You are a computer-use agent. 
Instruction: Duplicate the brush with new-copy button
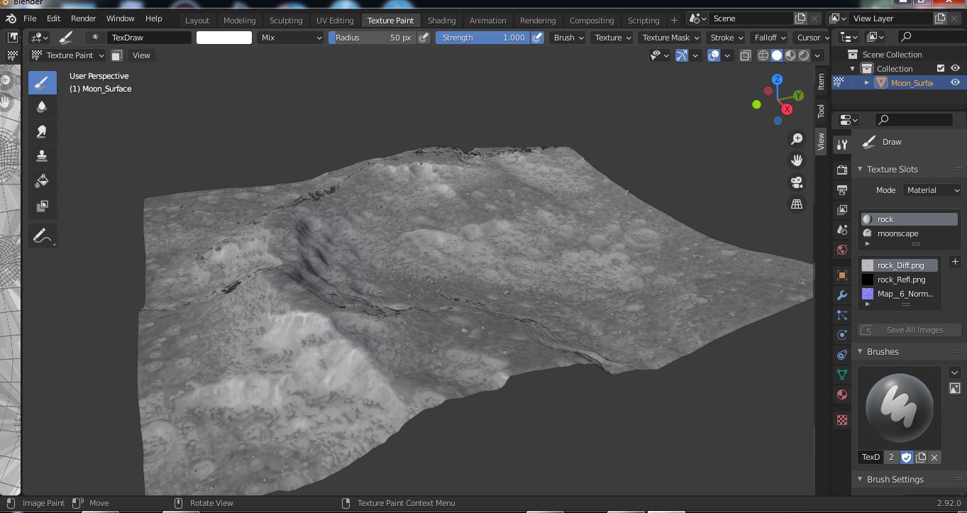(x=921, y=458)
